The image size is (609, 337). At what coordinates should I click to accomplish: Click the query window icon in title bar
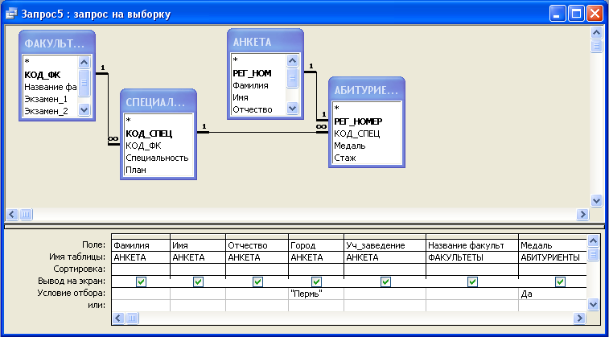[11, 14]
